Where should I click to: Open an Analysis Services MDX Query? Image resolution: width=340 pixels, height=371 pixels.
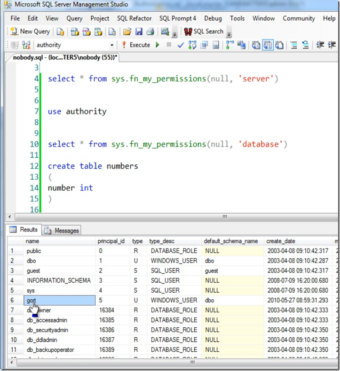pyautogui.click(x=75, y=31)
